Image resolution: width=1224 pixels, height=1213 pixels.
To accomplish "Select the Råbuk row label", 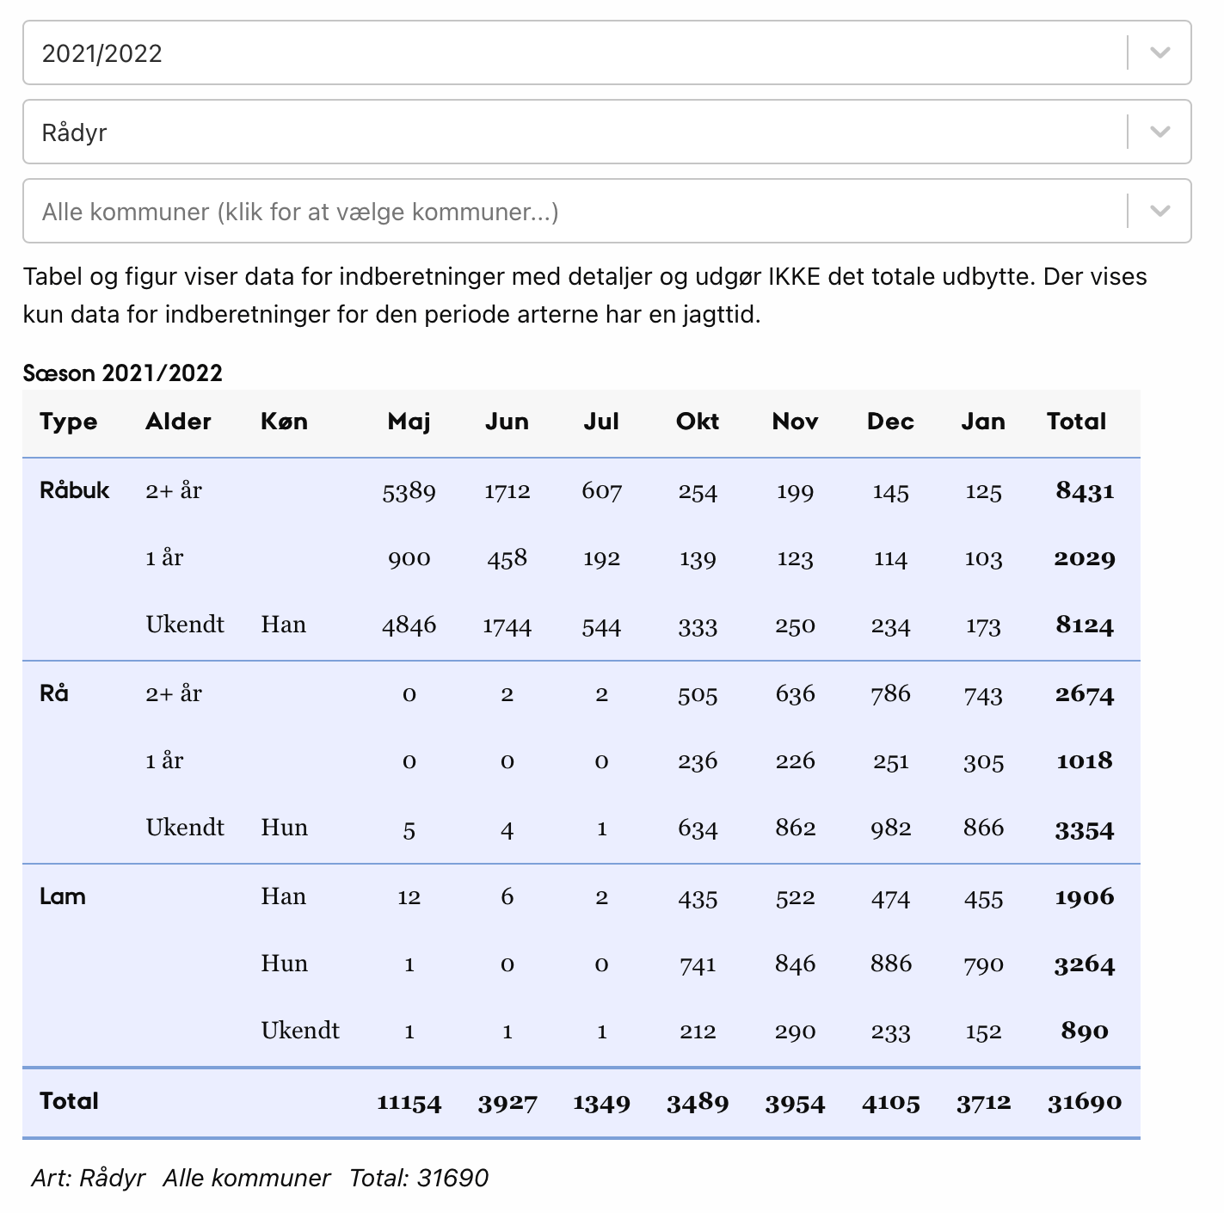I will (75, 490).
